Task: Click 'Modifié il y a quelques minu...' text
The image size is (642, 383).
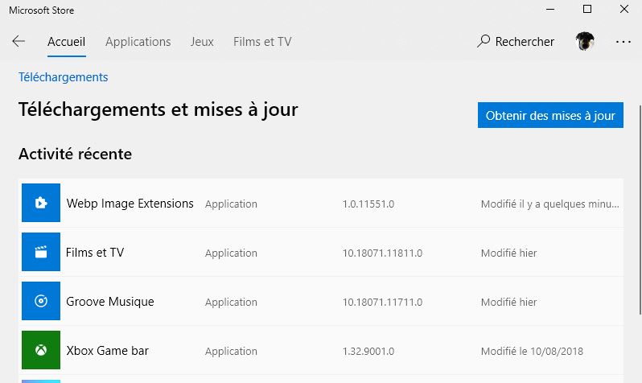Action: [549, 204]
